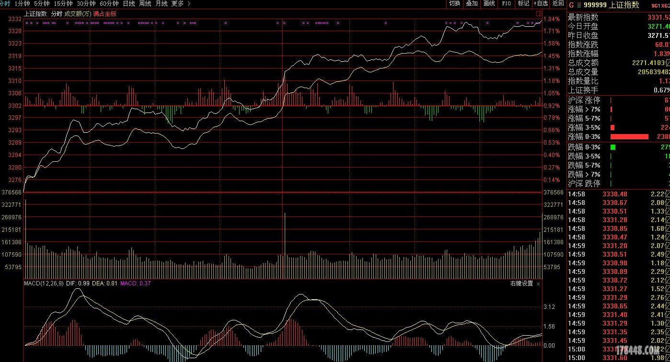Click 上证指数 title in quote panel
The image size is (670, 362).
pyautogui.click(x=624, y=5)
